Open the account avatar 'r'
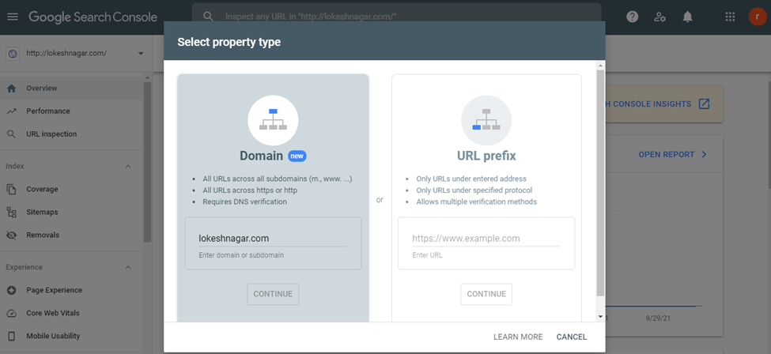 (758, 17)
